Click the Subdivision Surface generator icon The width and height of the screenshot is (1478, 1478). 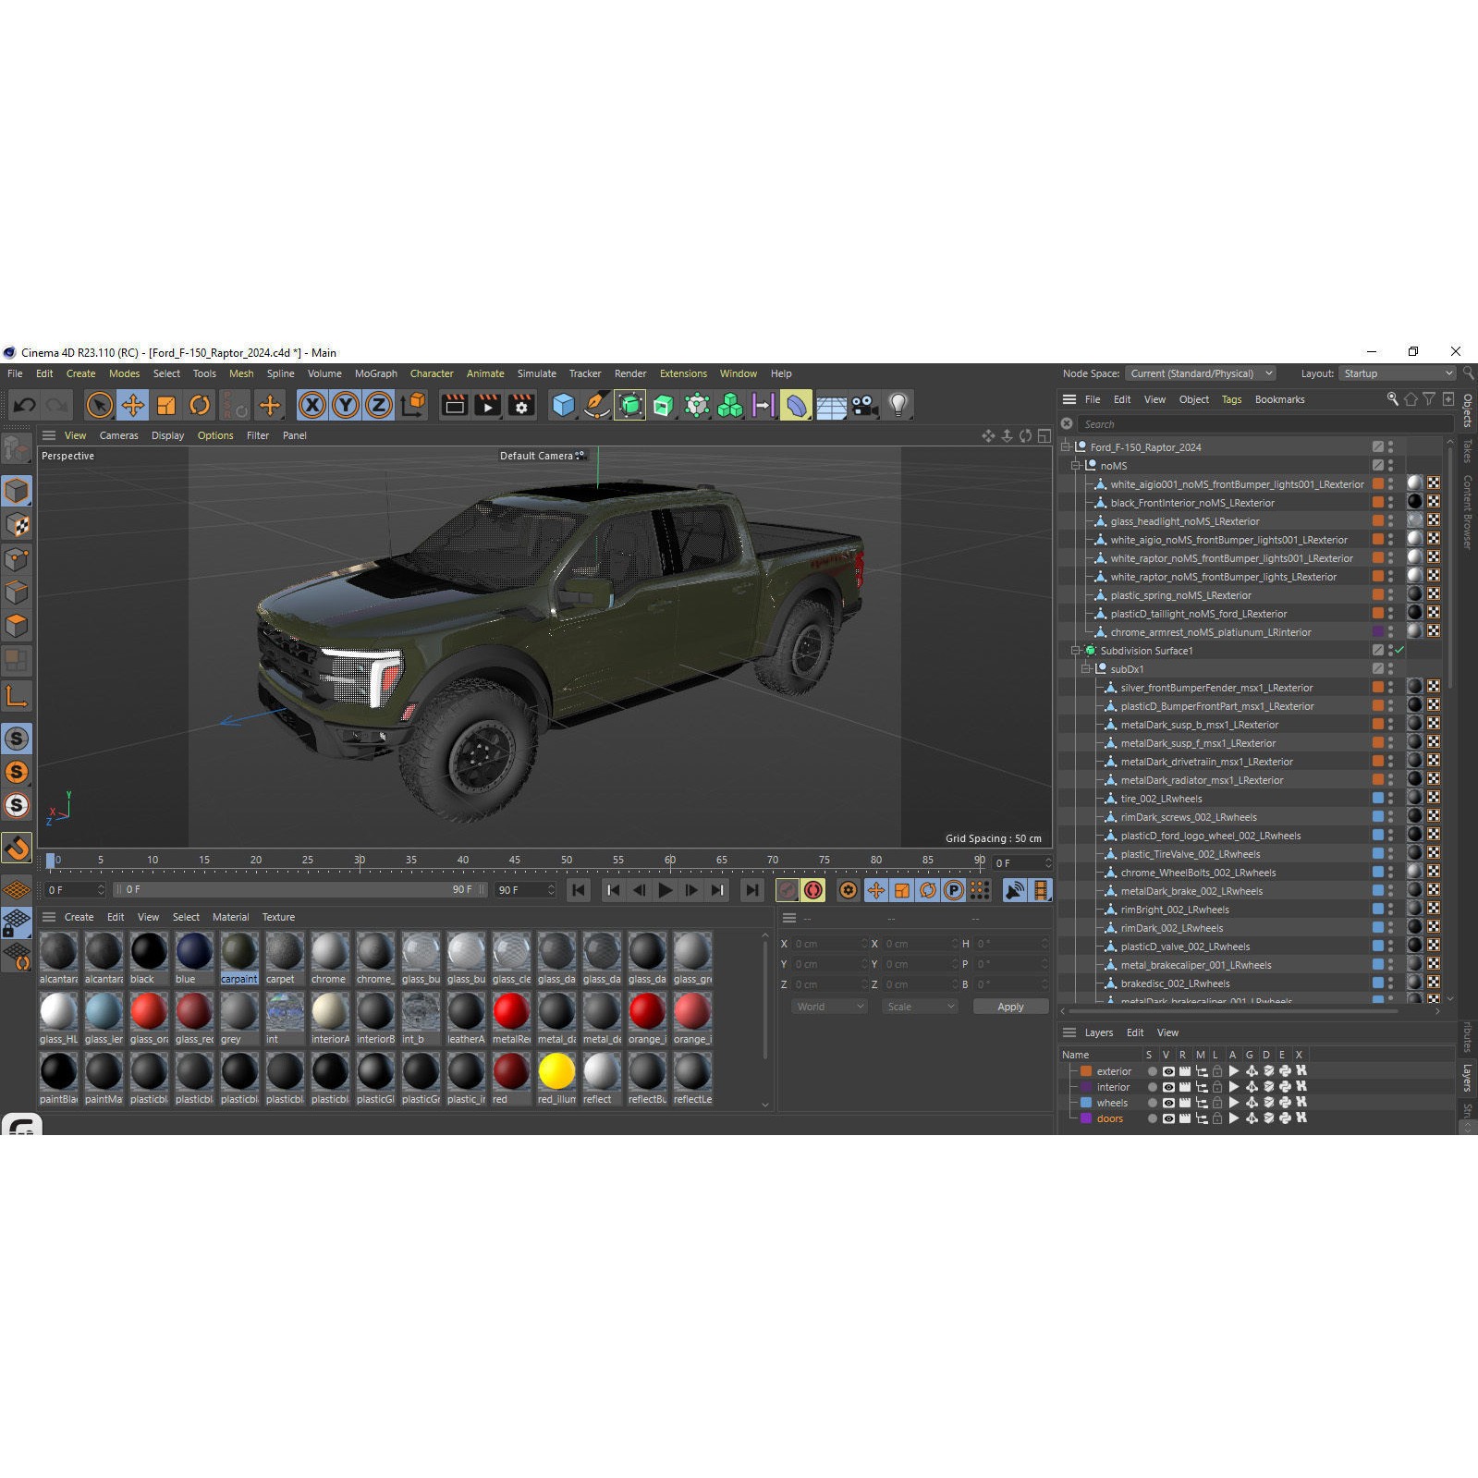click(630, 405)
